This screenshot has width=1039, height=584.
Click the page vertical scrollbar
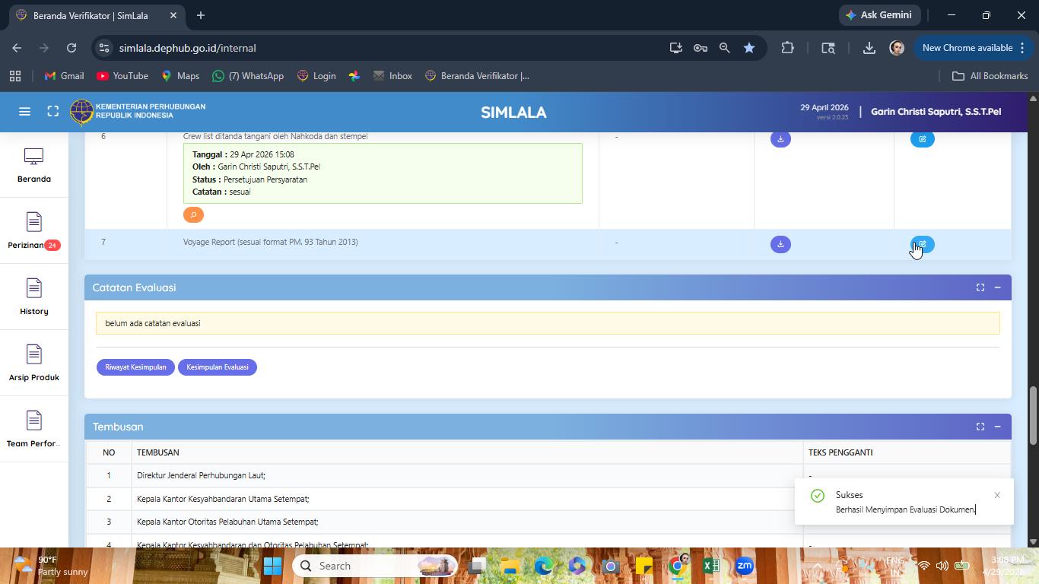tap(1033, 416)
